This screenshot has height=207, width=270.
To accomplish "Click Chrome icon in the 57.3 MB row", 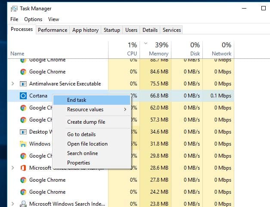I will [x=23, y=120].
